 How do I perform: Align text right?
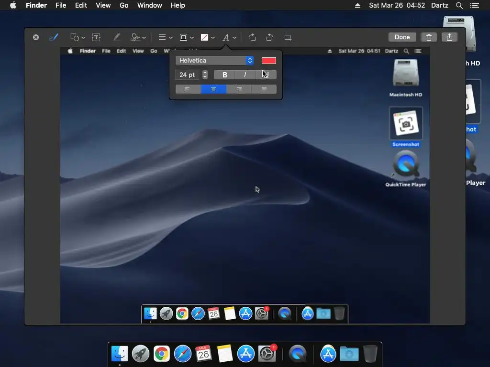[239, 89]
